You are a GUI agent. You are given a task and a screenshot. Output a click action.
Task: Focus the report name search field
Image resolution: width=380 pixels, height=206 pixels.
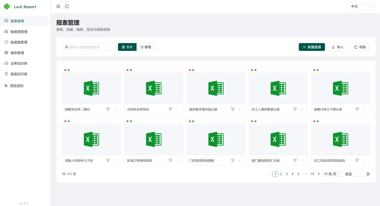pos(89,47)
